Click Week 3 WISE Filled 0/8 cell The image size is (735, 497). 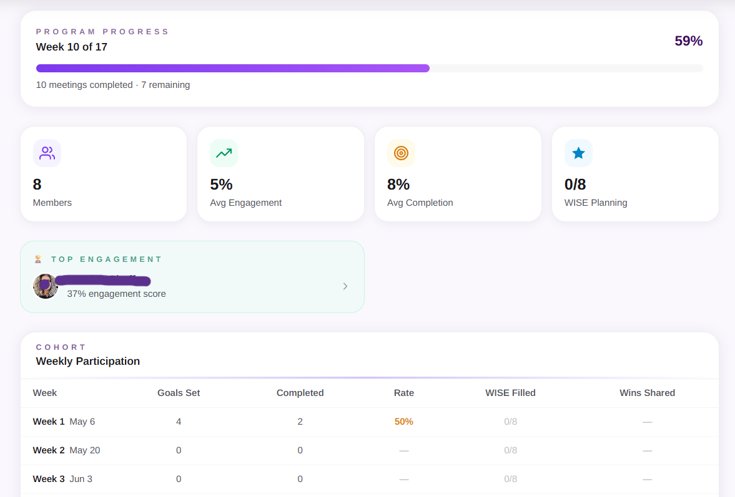(510, 479)
